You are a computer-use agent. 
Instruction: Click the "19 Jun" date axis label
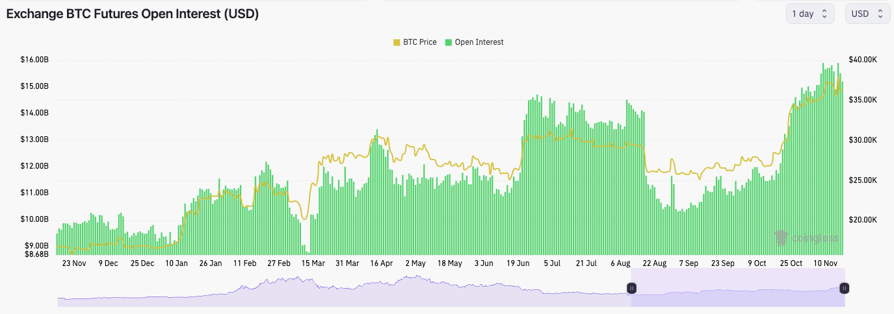click(x=518, y=263)
